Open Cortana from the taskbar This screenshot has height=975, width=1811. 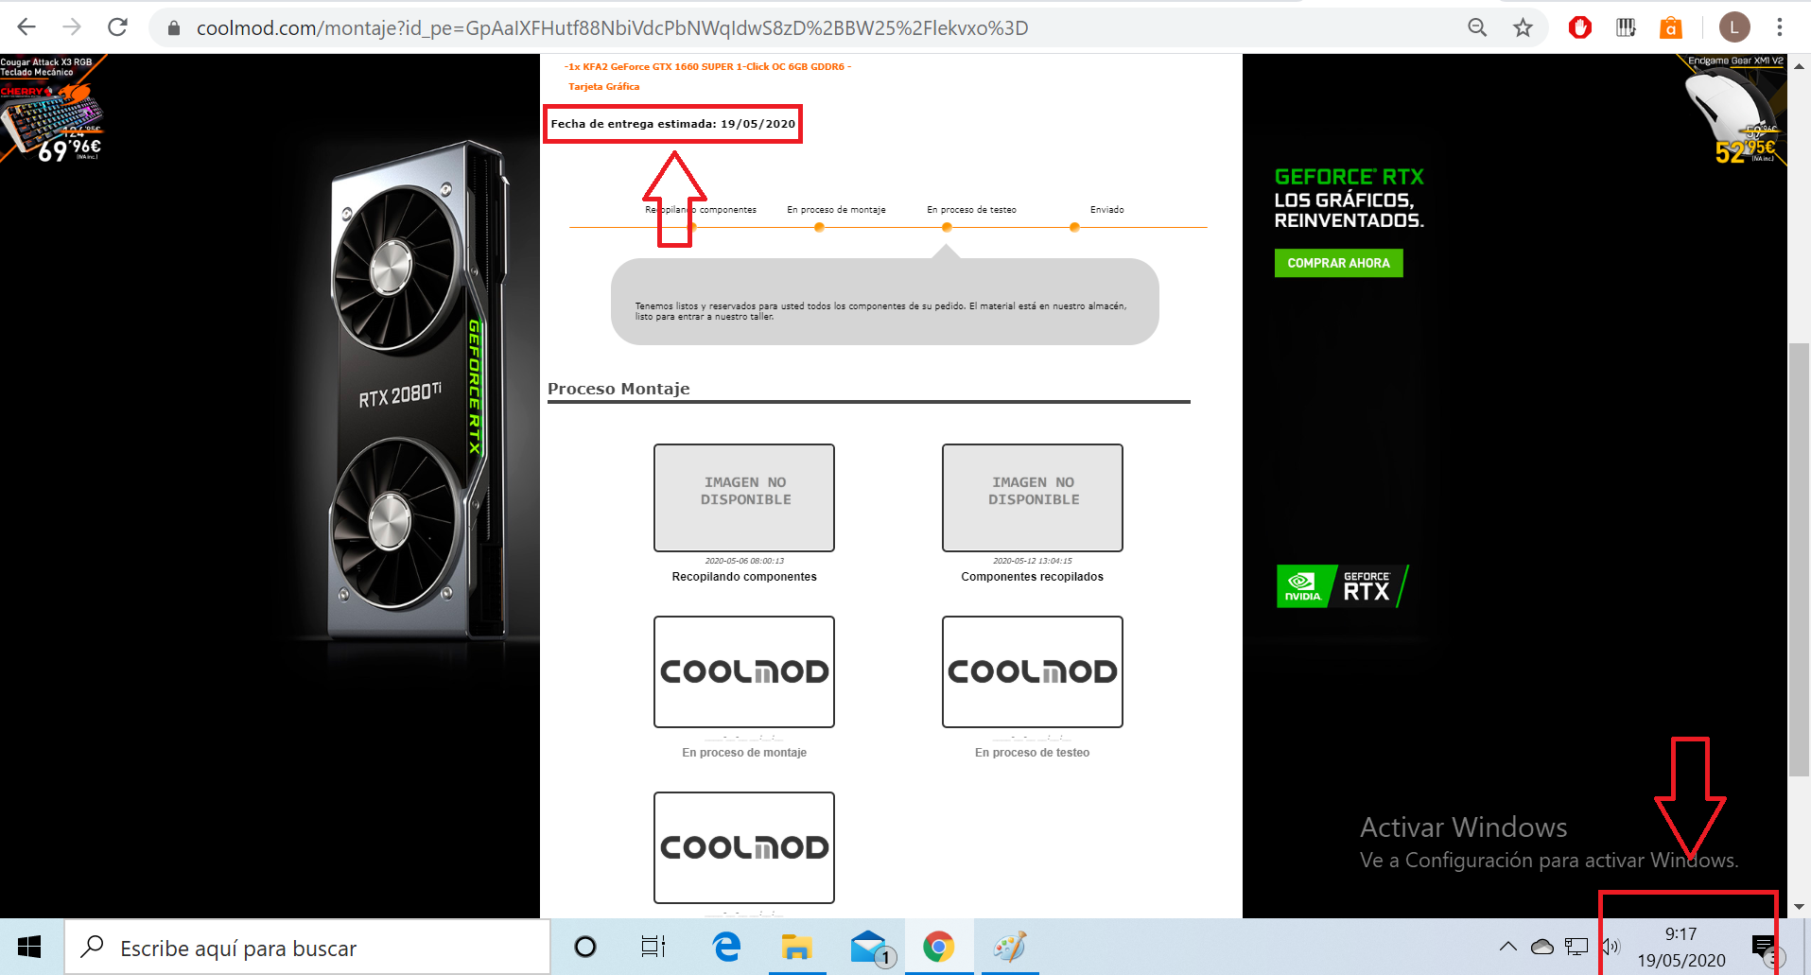pyautogui.click(x=585, y=947)
